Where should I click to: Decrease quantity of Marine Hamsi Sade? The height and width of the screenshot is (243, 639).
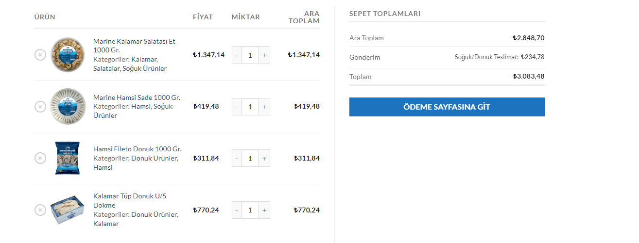tap(237, 107)
